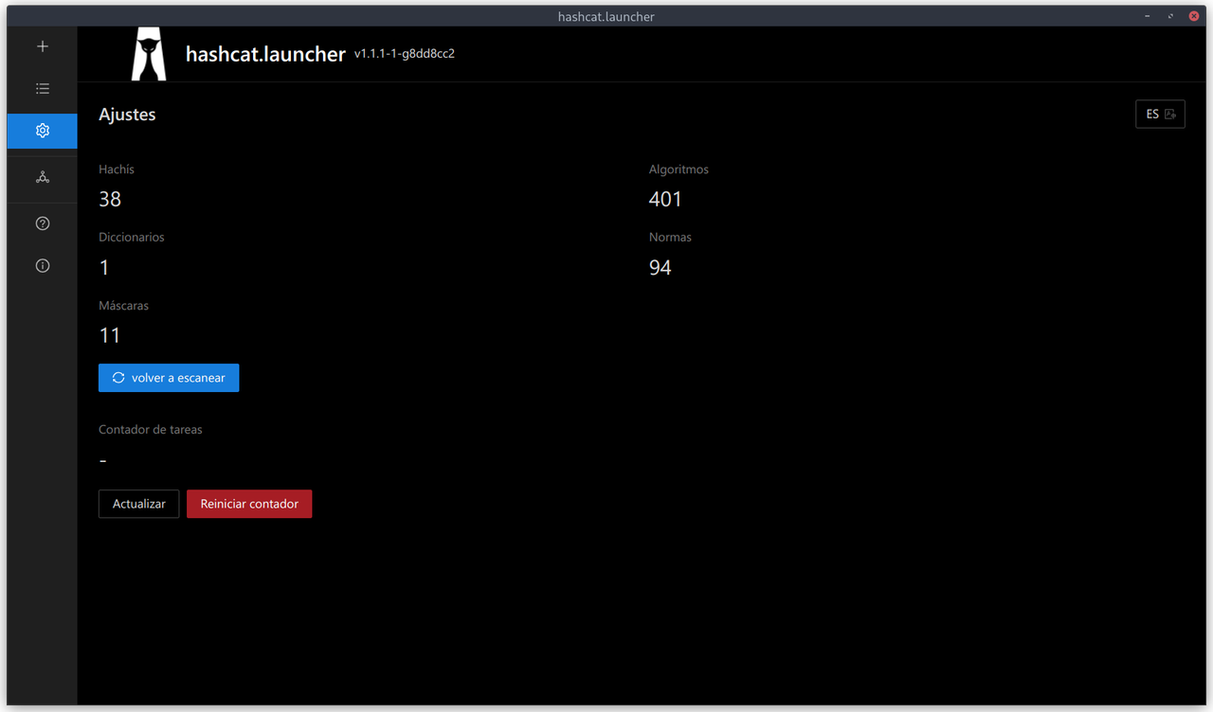Click the Hachis count 38

pyautogui.click(x=110, y=199)
